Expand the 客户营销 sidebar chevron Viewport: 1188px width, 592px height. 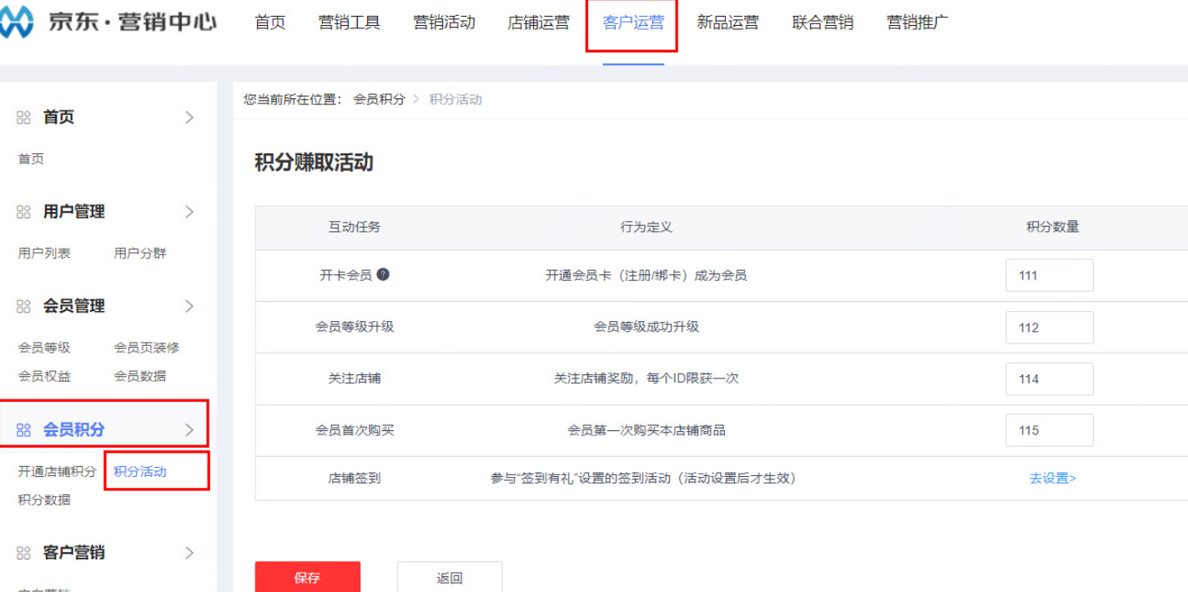point(189,552)
